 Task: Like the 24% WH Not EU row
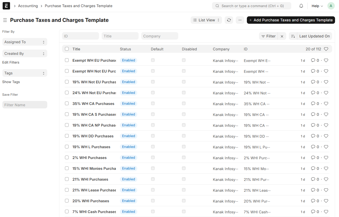326,93
